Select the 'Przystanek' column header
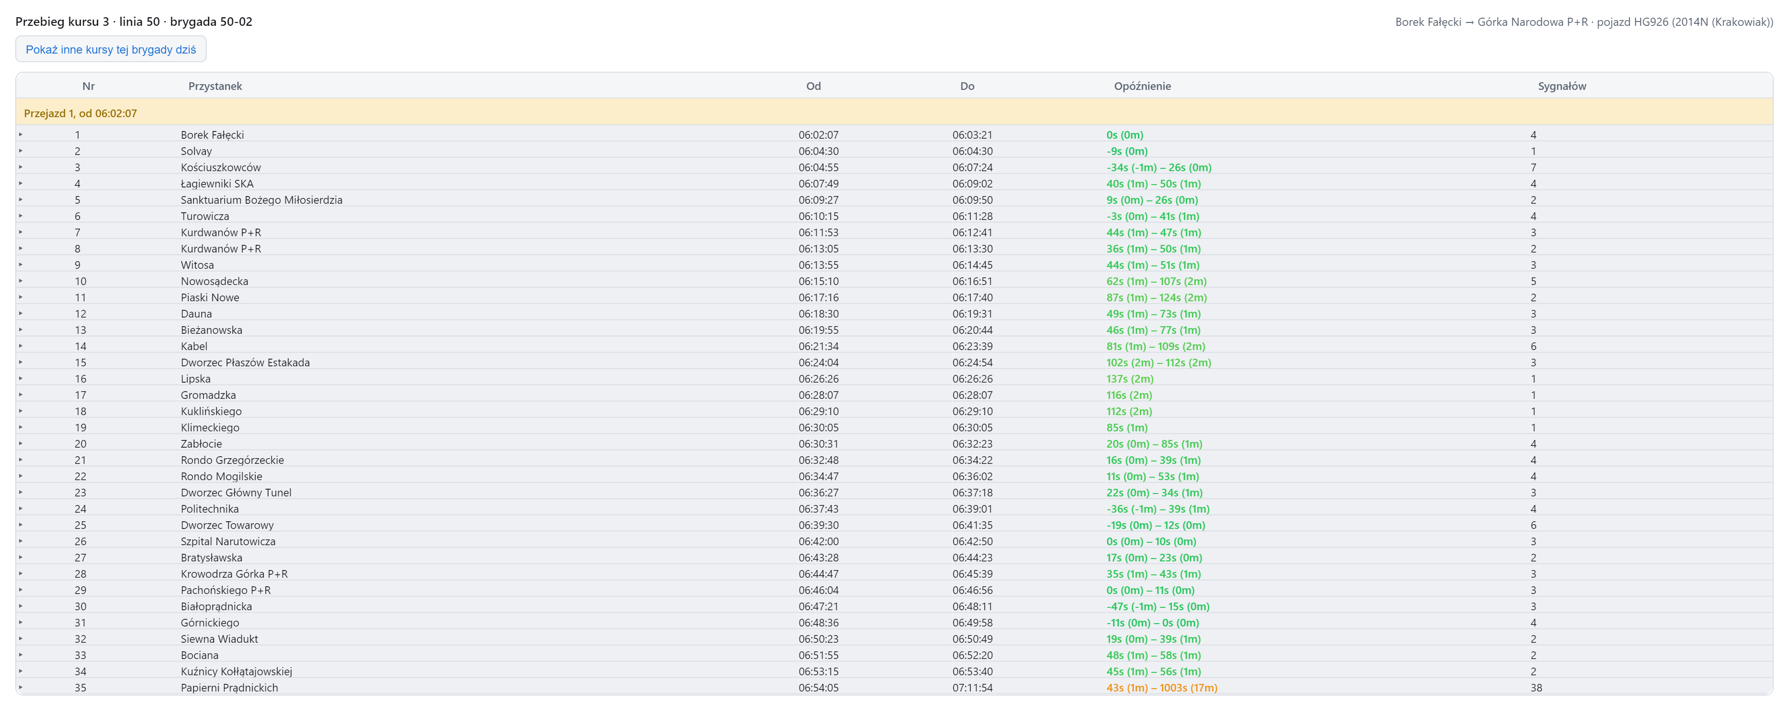The height and width of the screenshot is (725, 1789). [215, 86]
